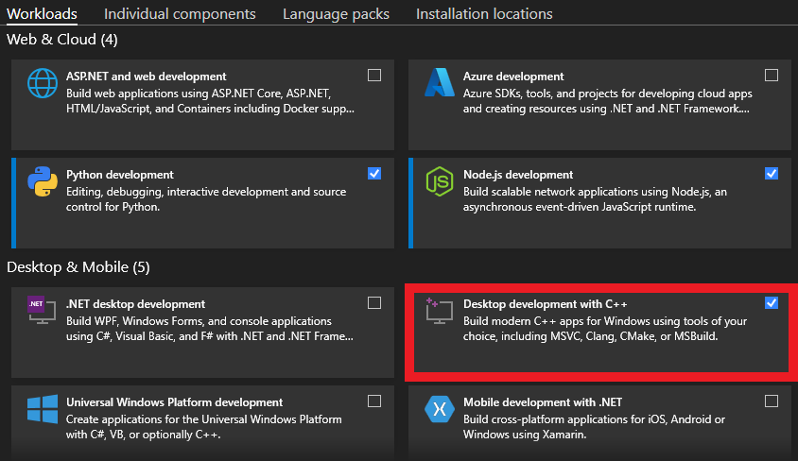Click the ASP.NET globe icon
This screenshot has height=461, width=798.
[x=43, y=83]
